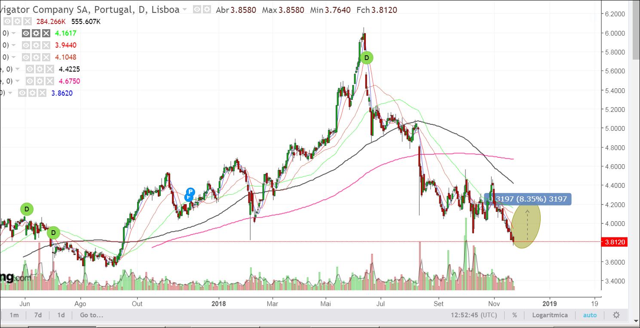Click the dividend marker above June

coord(27,209)
